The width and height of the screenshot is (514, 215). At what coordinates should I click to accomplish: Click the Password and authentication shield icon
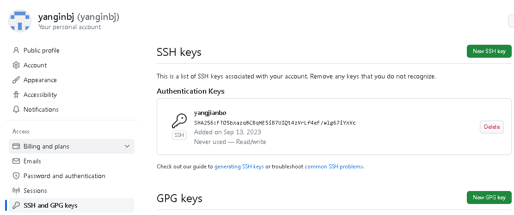tap(16, 176)
